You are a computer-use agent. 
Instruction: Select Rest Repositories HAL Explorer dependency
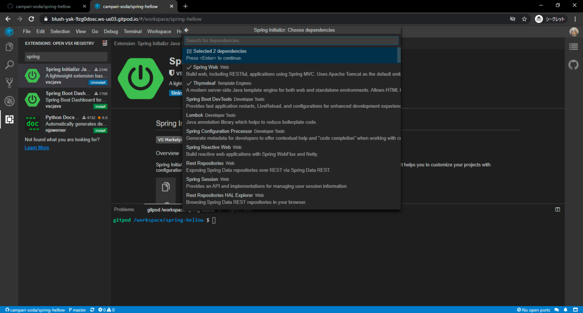point(291,198)
